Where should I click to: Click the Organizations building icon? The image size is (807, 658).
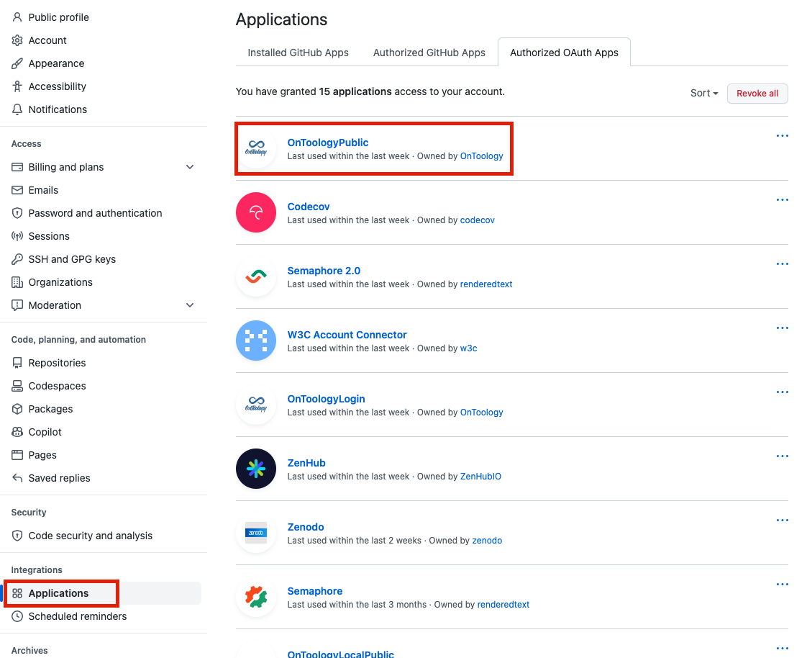(x=17, y=282)
